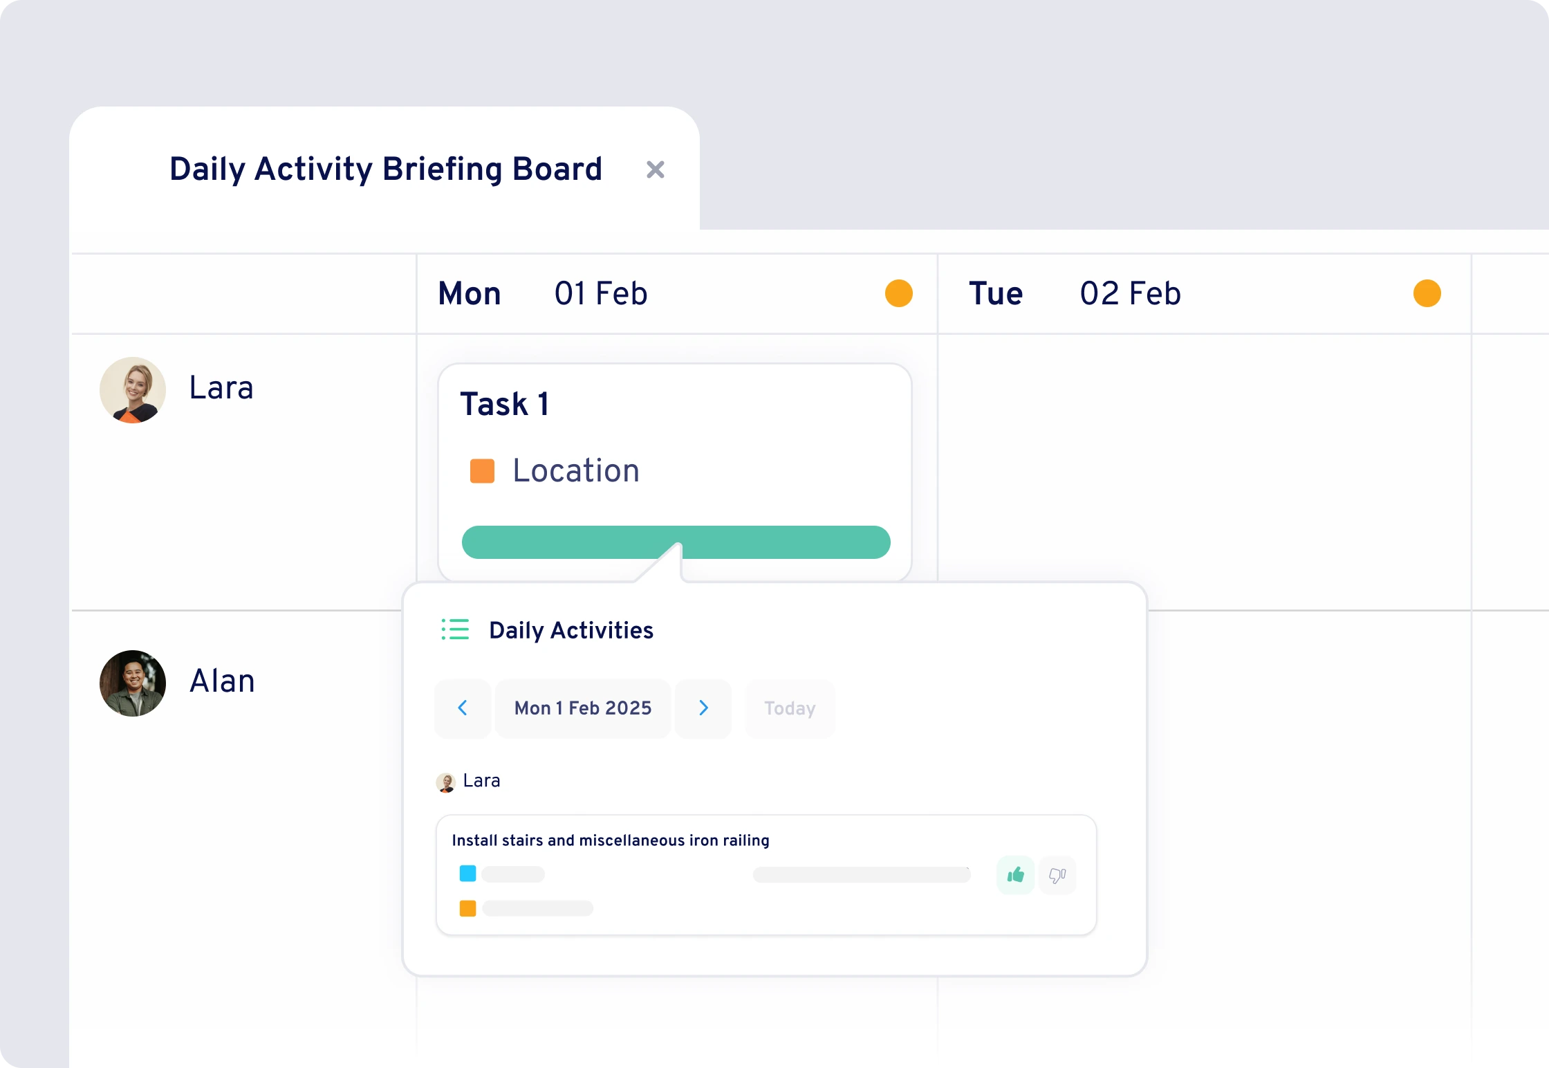Click Lara's small avatar in Daily Activities
Viewport: 1549px width, 1068px height.
[x=446, y=782]
